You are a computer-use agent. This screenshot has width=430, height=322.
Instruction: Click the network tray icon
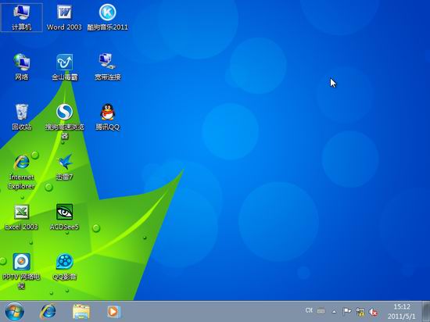click(360, 312)
